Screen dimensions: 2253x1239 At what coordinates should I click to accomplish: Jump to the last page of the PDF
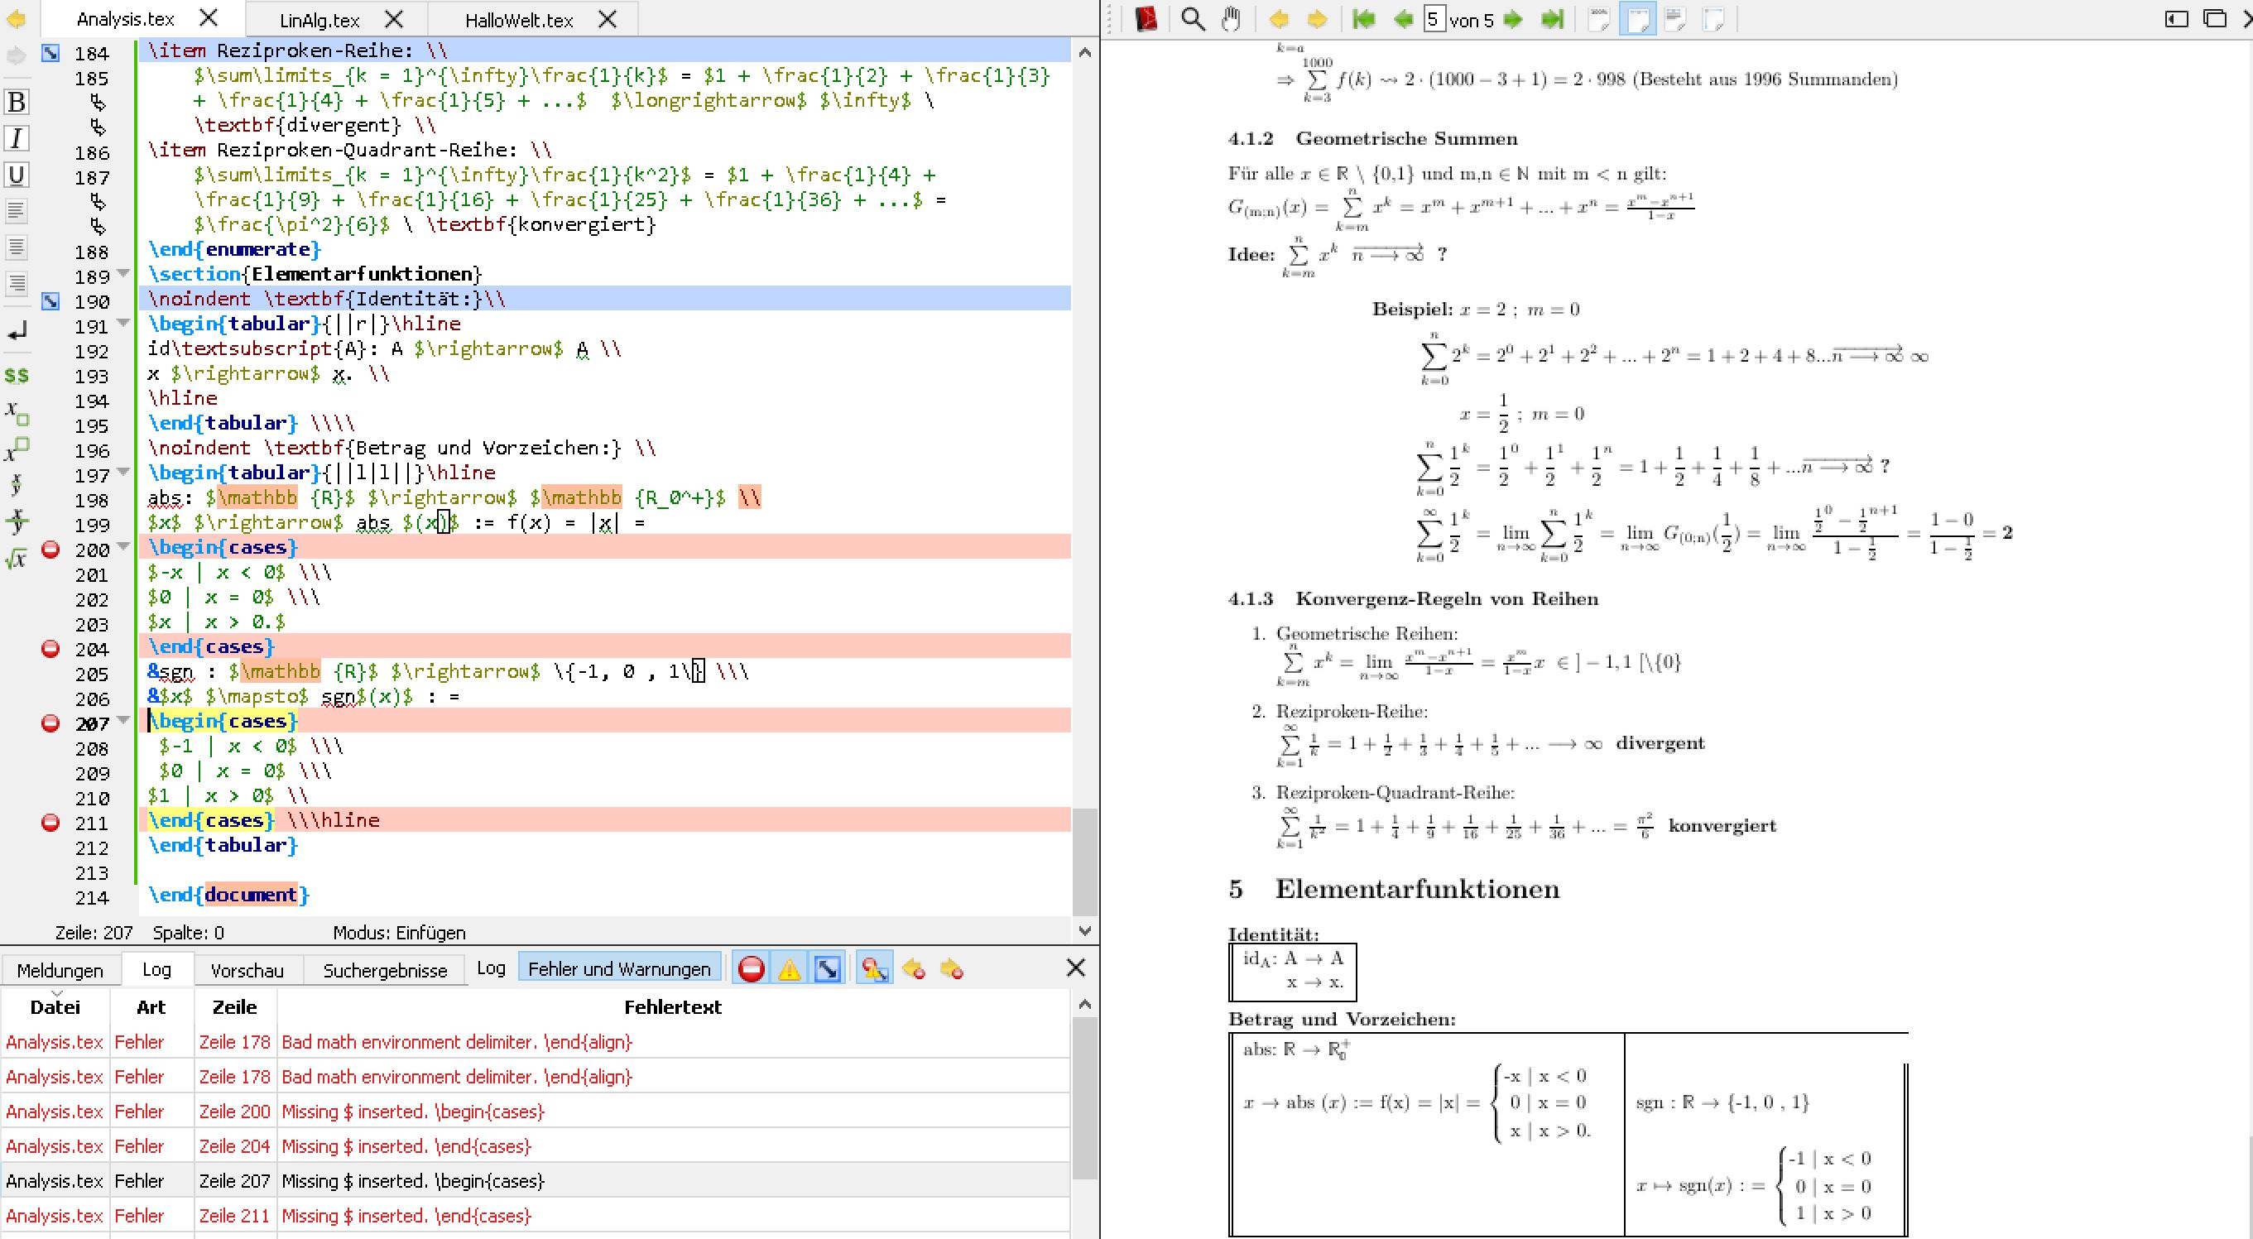coord(1552,19)
